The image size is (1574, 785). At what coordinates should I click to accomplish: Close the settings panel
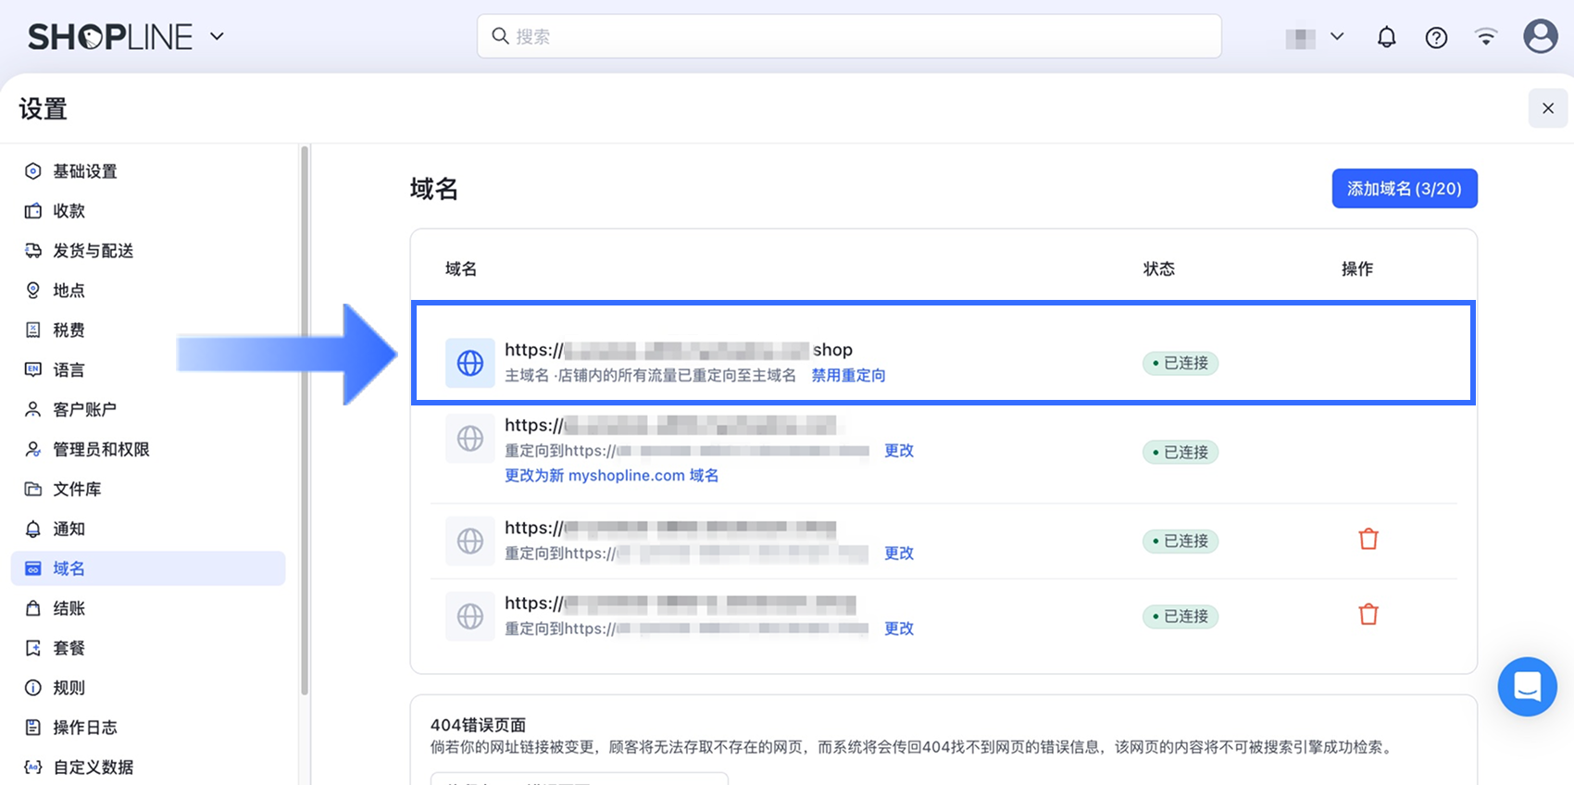pyautogui.click(x=1547, y=108)
